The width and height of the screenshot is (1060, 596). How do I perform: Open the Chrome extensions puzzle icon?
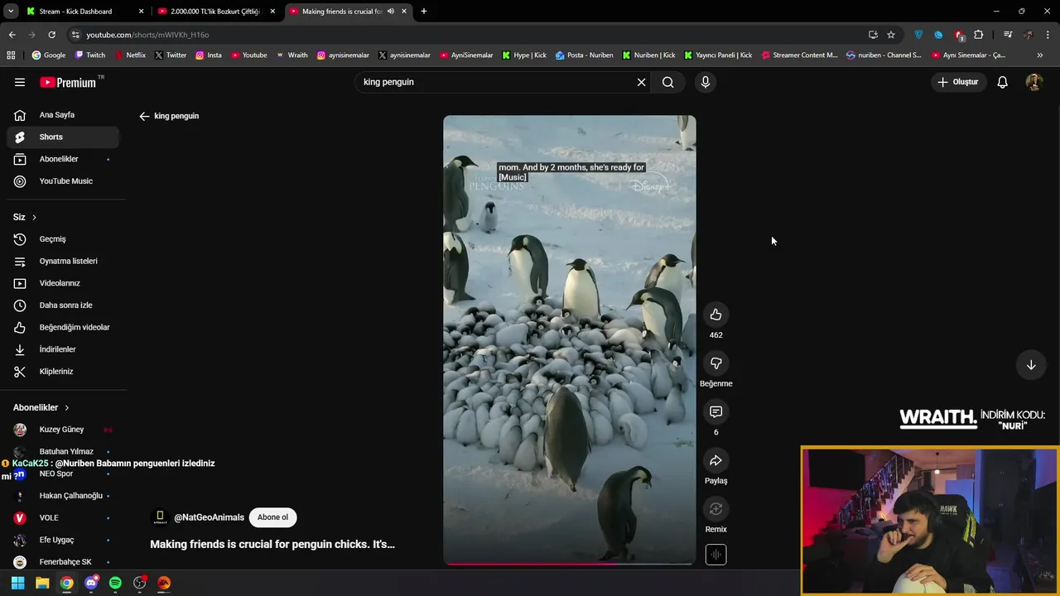click(x=979, y=35)
